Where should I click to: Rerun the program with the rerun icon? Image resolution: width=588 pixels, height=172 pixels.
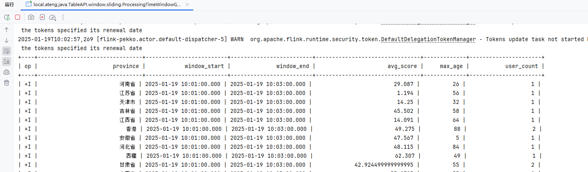pos(7,17)
